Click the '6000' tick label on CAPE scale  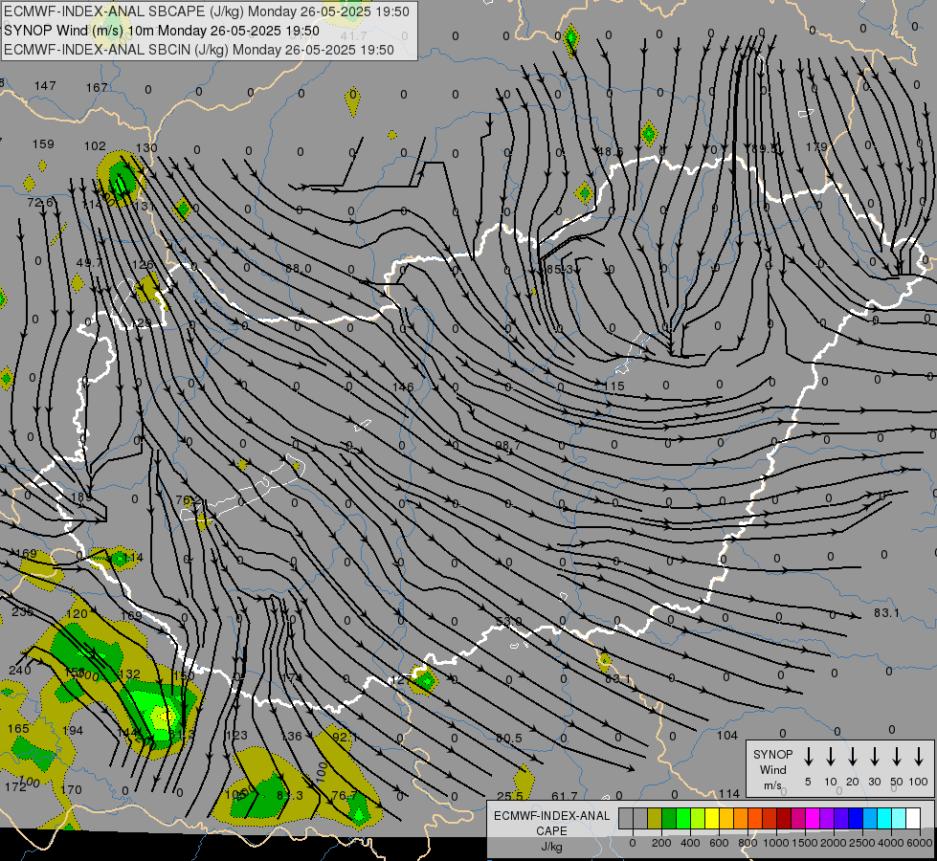(920, 843)
